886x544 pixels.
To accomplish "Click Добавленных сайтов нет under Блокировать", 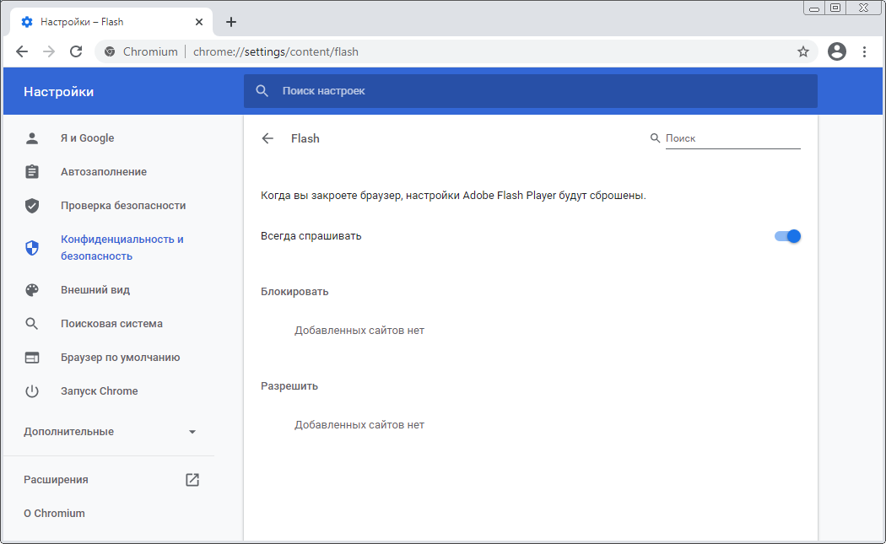I will [x=359, y=331].
